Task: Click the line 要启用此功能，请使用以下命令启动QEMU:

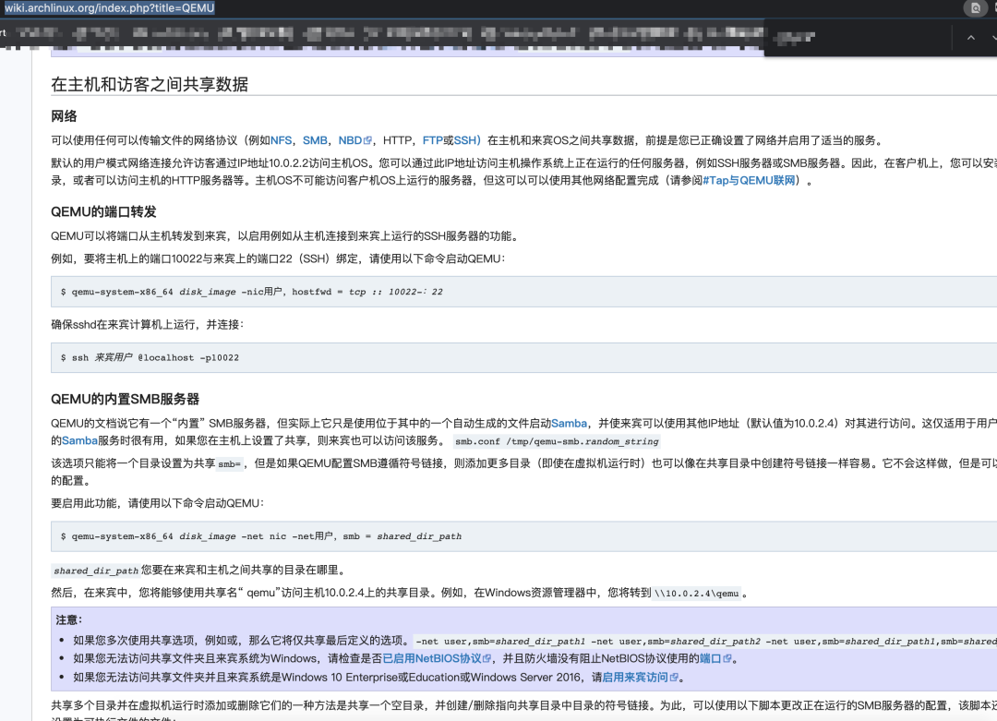Action: click(158, 503)
